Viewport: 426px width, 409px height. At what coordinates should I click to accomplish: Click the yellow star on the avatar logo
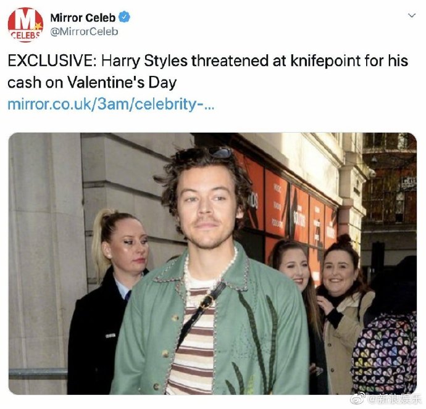[37, 27]
